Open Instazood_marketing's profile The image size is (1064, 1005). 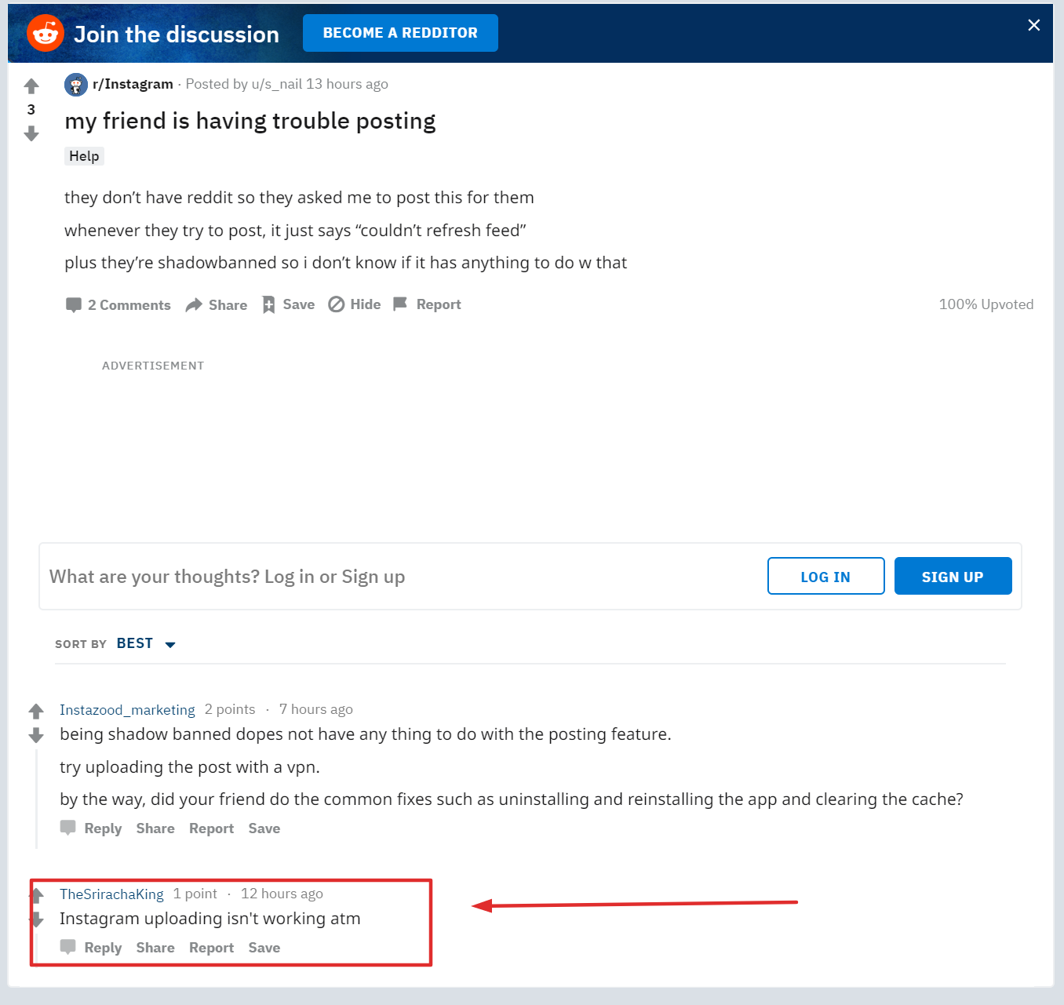click(x=127, y=710)
